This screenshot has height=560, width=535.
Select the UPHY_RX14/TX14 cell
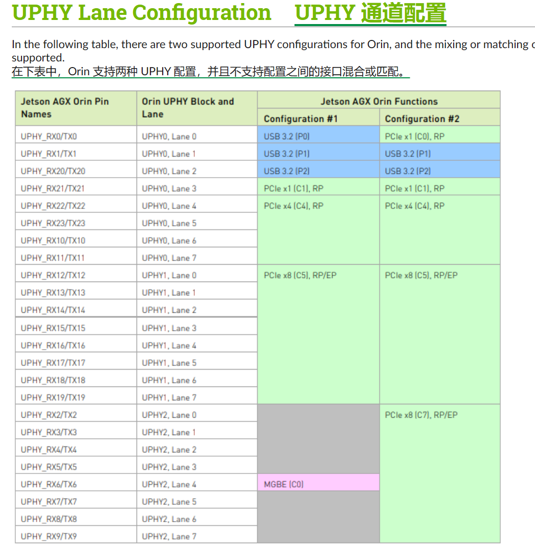(x=76, y=308)
